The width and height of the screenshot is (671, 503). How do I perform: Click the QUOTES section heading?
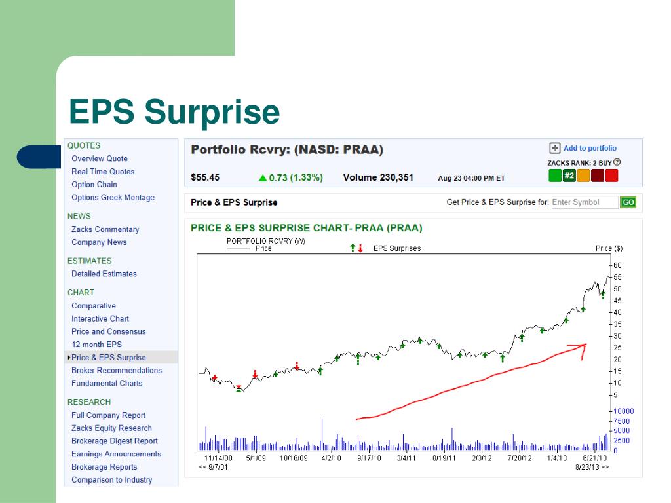(x=84, y=145)
